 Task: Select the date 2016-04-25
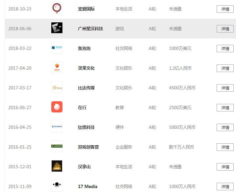tap(20, 128)
